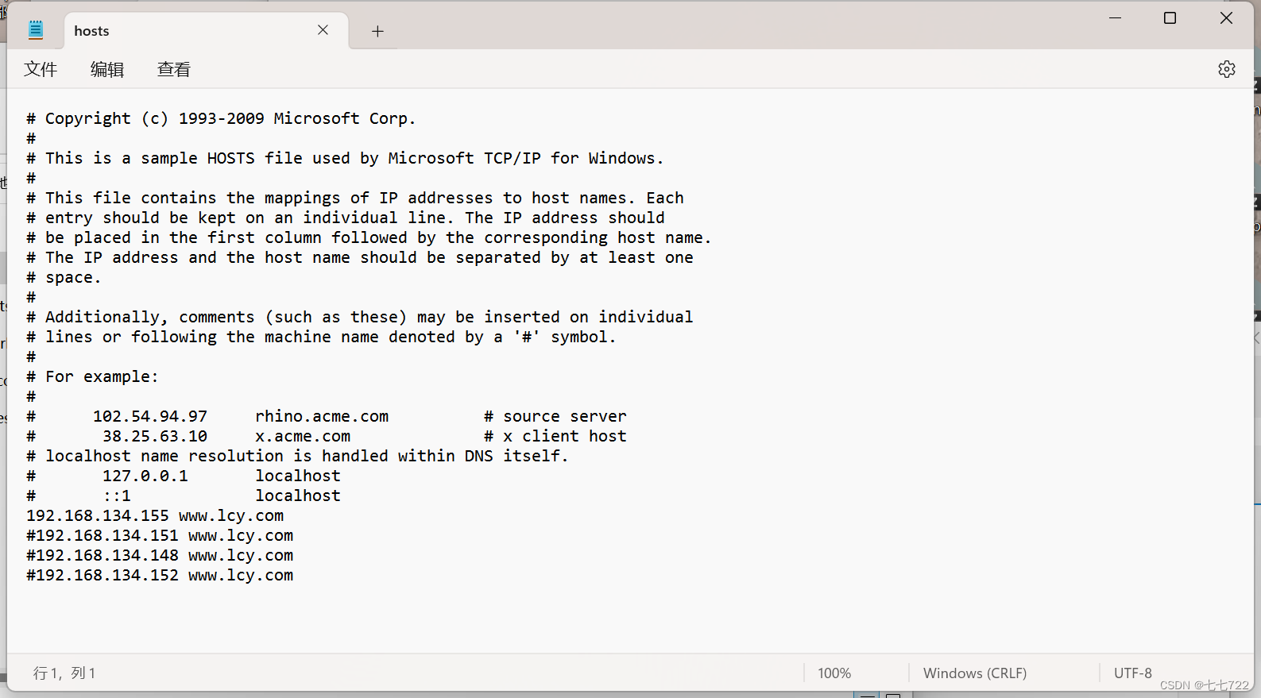Click 102.54.94.97 in the example line
The width and height of the screenshot is (1261, 698).
[150, 416]
